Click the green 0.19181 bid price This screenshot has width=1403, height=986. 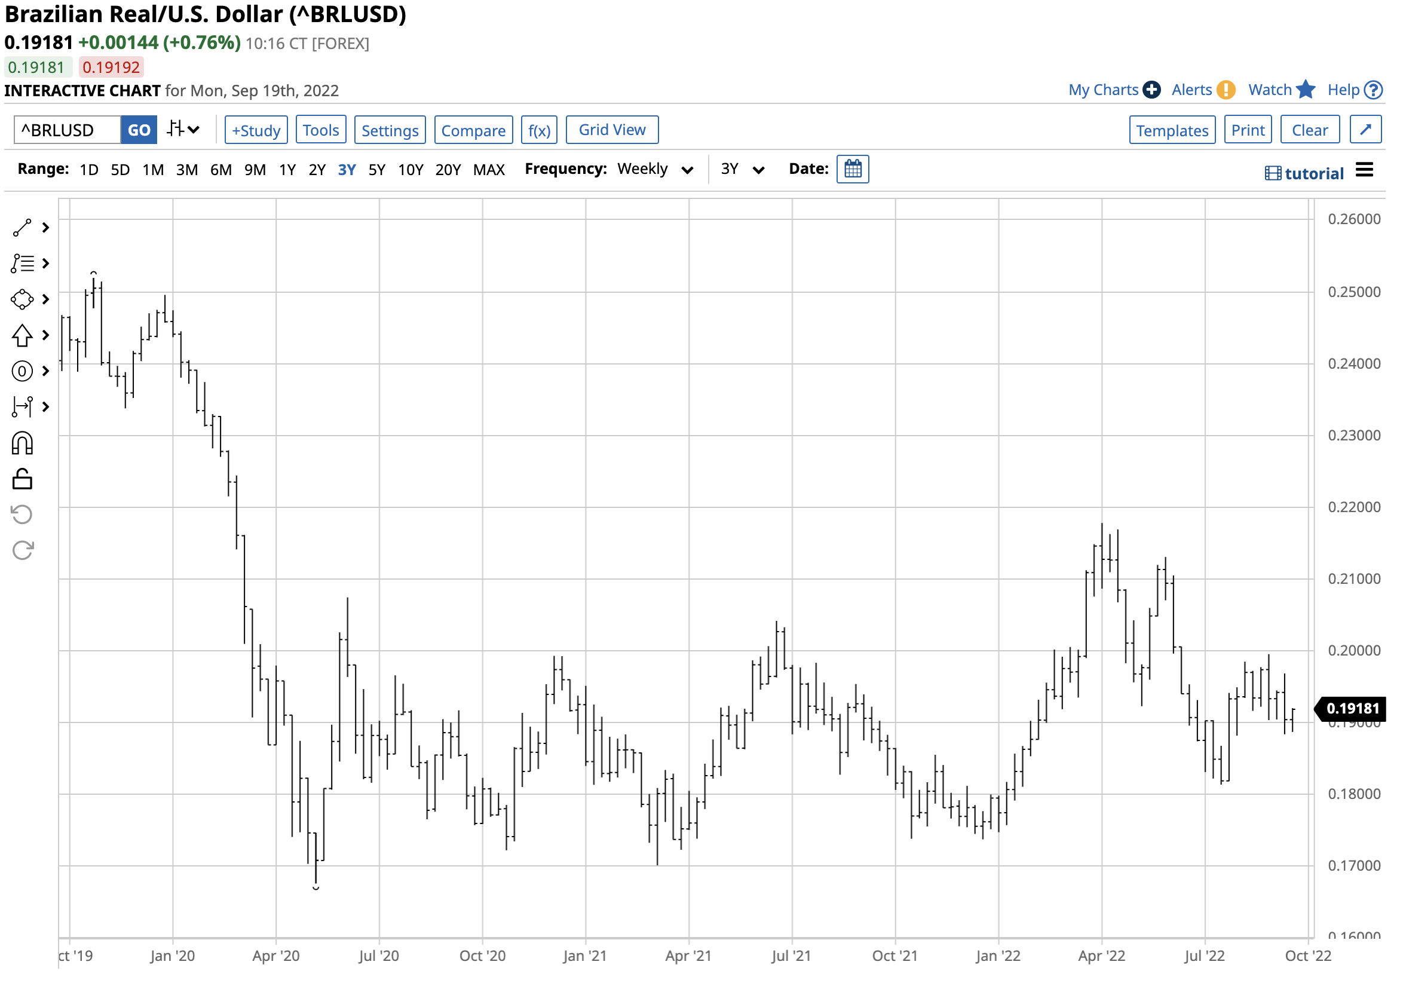[x=36, y=68]
